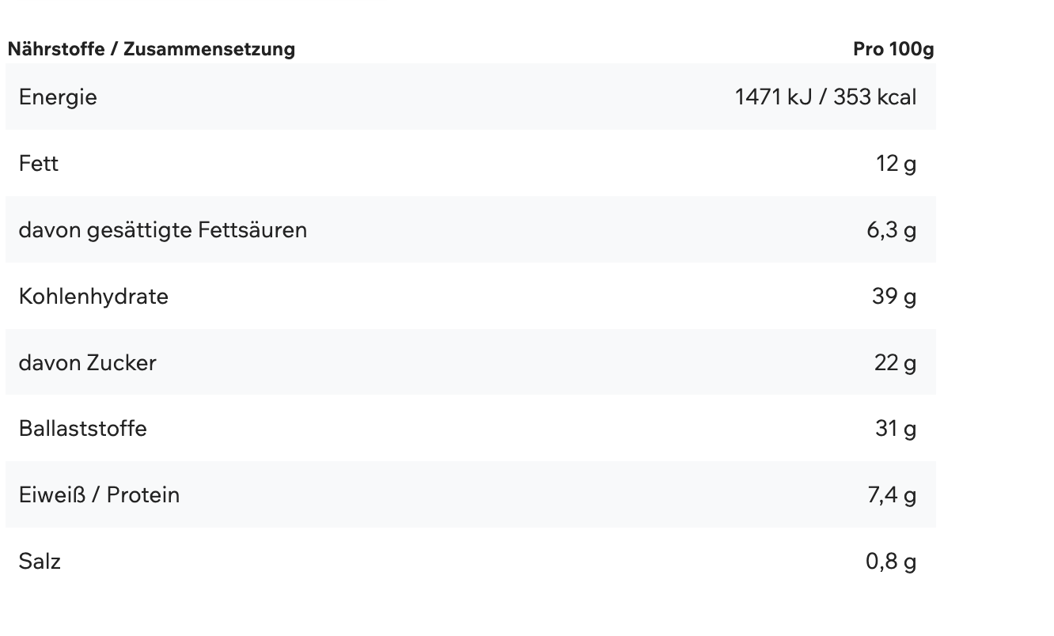Select the Ballaststoffe row label

pyautogui.click(x=83, y=429)
